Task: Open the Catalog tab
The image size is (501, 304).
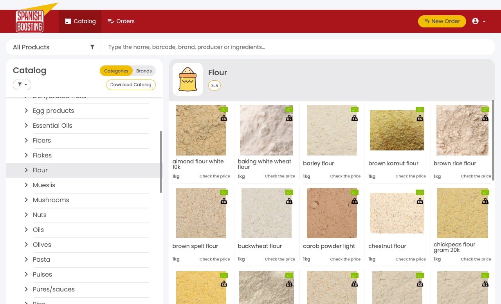Action: coord(80,21)
